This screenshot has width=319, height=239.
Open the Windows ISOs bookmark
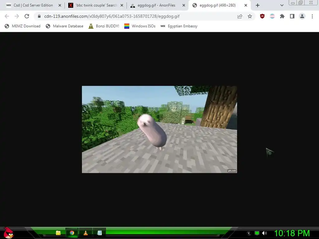coord(140,26)
